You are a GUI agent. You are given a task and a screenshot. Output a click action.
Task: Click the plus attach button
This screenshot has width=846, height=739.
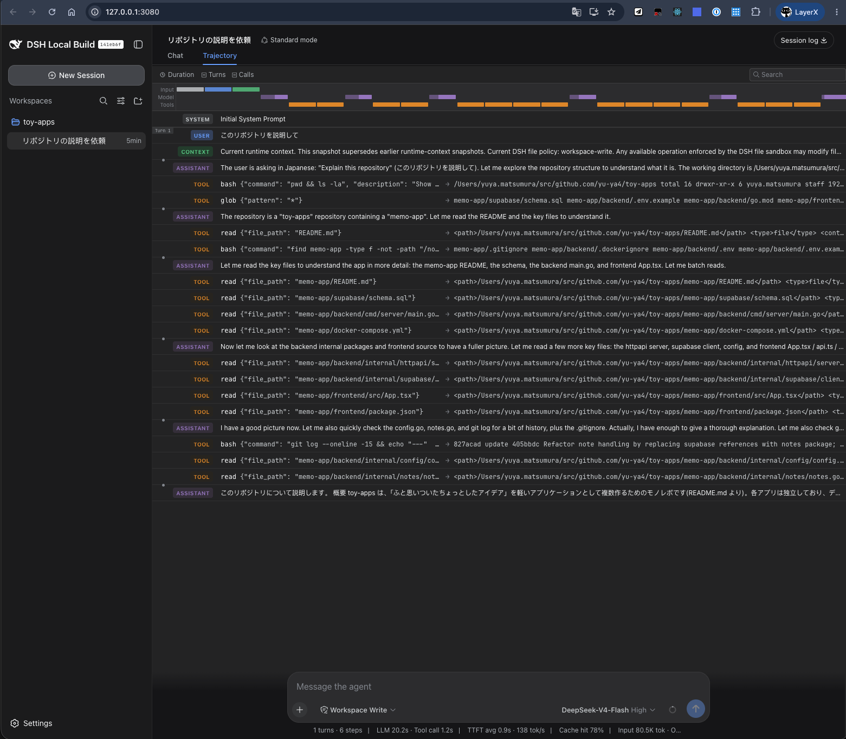pos(300,710)
